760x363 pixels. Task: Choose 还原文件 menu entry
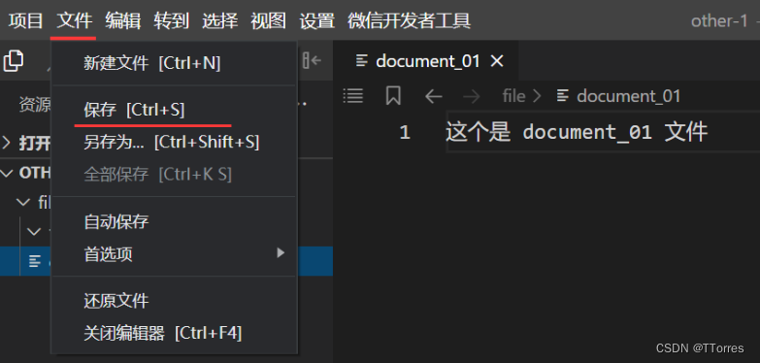click(x=174, y=301)
